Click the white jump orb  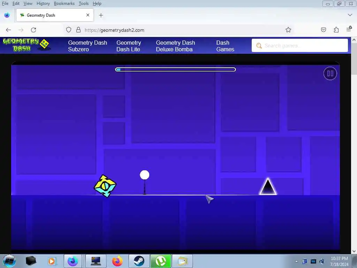tap(145, 175)
